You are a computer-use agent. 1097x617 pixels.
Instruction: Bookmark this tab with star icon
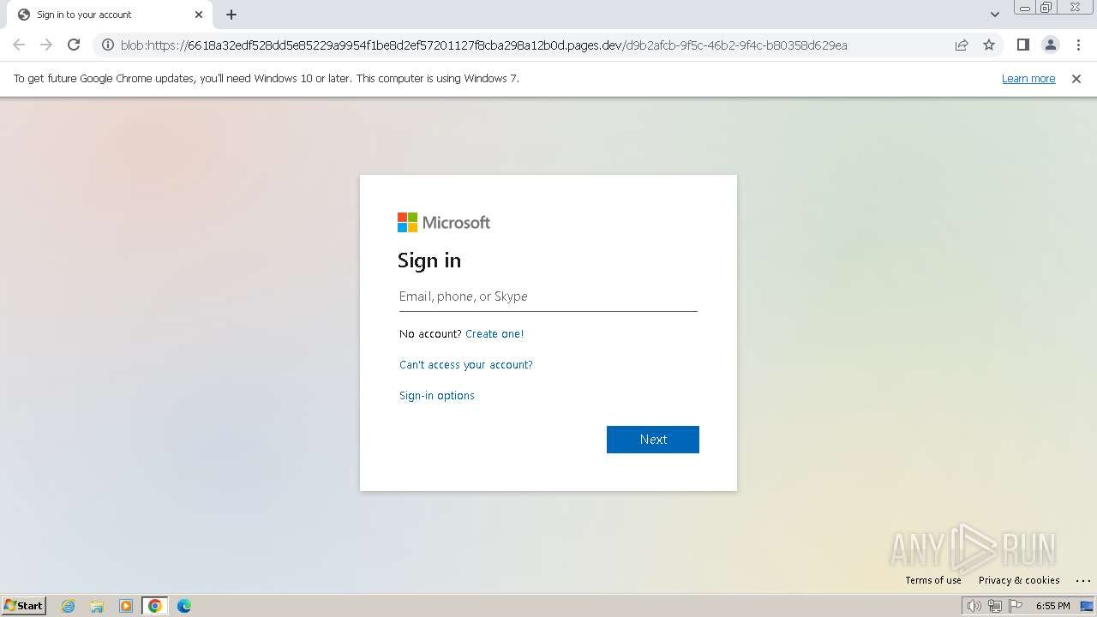(x=989, y=45)
